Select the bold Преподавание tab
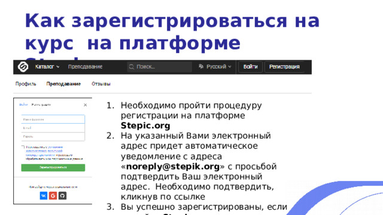This screenshot has height=215, width=383. click(x=63, y=84)
